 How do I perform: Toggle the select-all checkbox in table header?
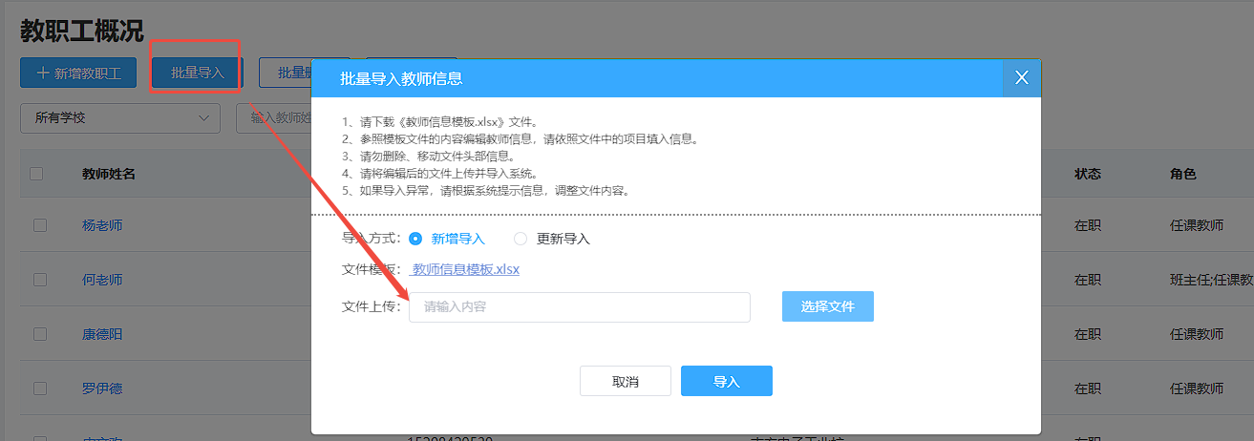tap(36, 174)
